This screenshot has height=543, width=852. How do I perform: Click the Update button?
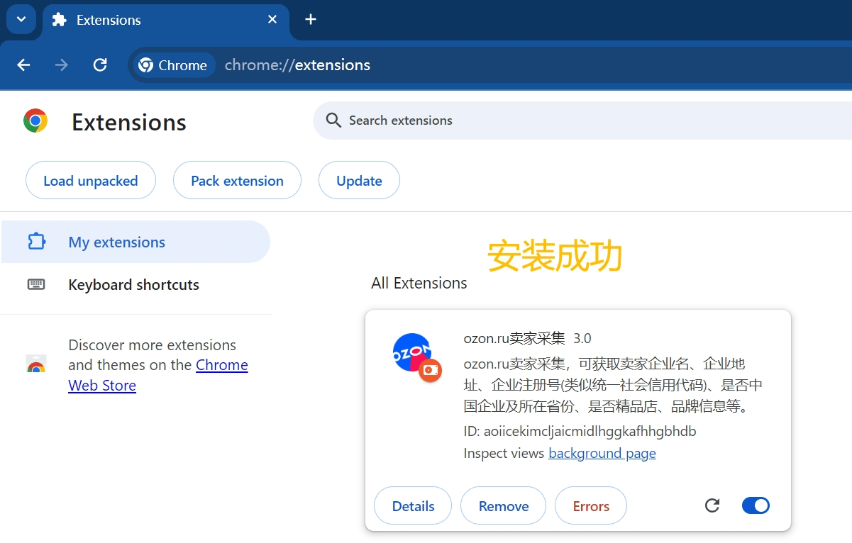[x=359, y=181]
